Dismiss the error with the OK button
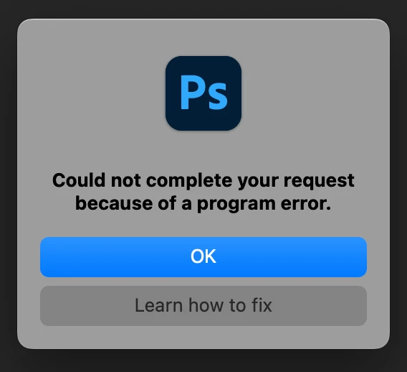407x372 pixels. pyautogui.click(x=203, y=257)
